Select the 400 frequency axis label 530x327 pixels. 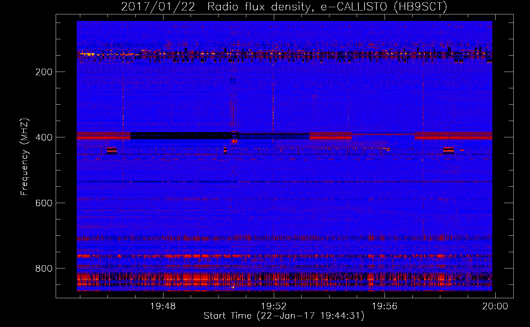(44, 137)
